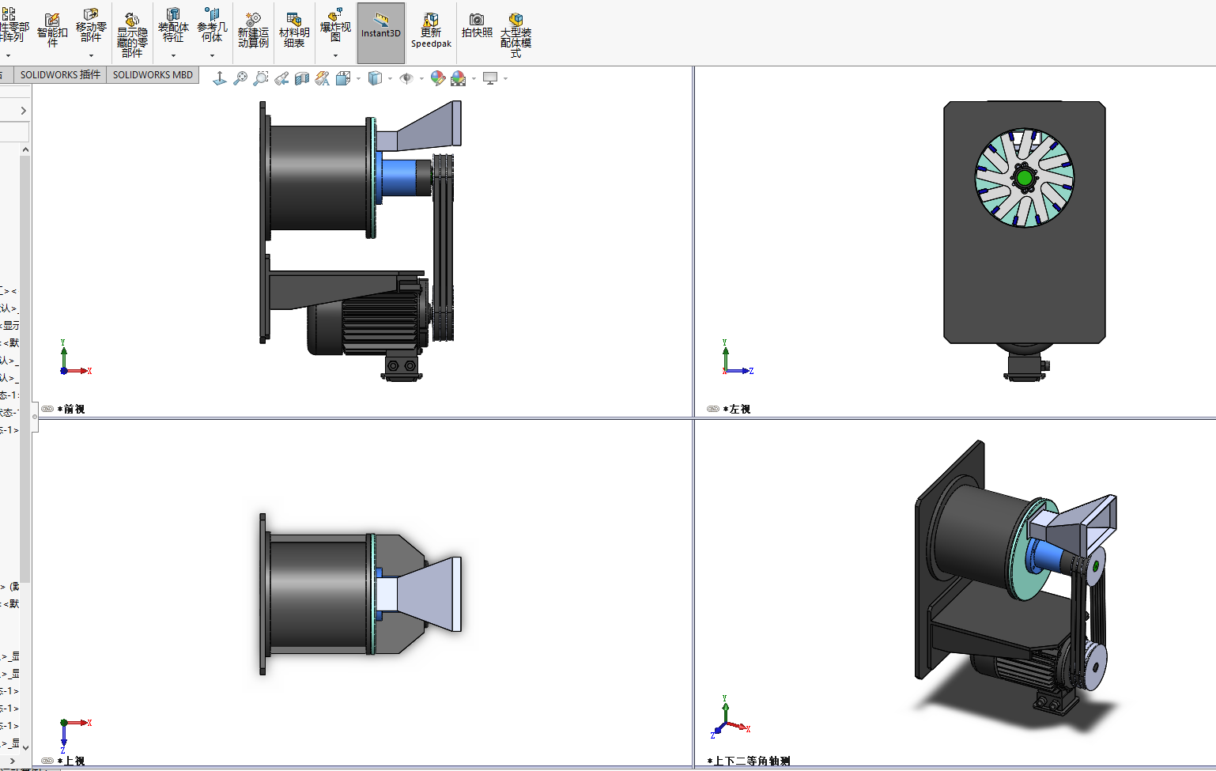Open the Edit Appearance color ball icon
Screen dimensions: 1216x771
[437, 78]
